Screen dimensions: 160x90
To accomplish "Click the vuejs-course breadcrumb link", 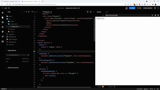I will pyautogui.click(x=60, y=8).
